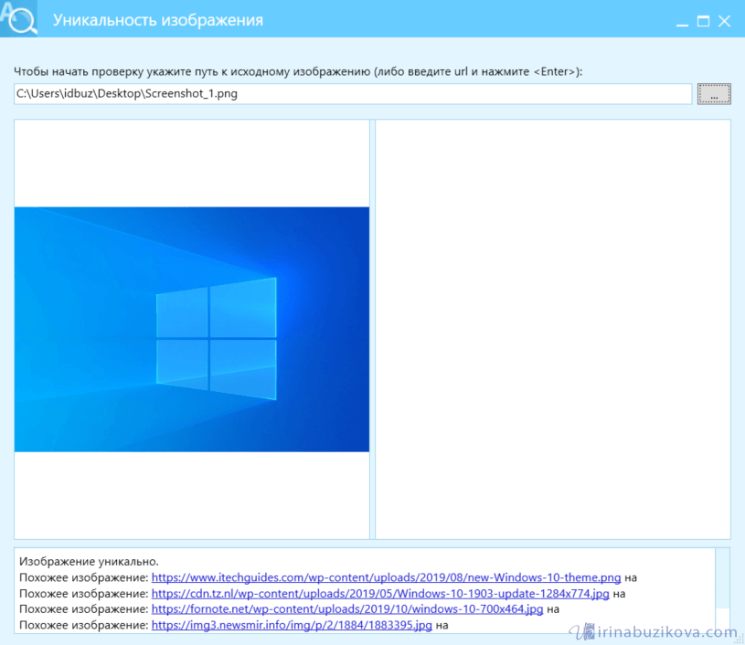Focus the source image path field
The width and height of the screenshot is (745, 645).
(x=352, y=94)
